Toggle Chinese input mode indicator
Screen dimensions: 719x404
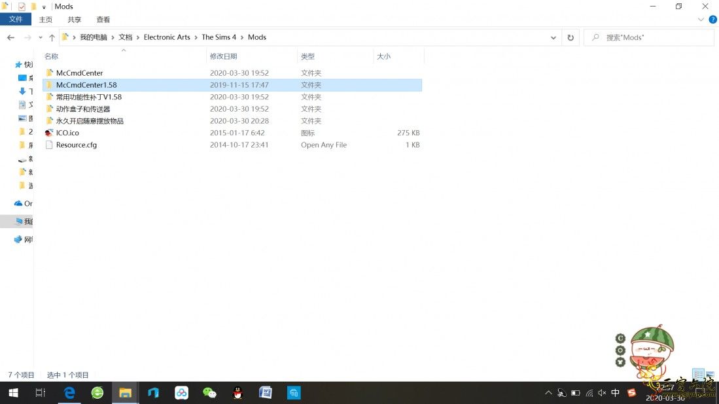tap(616, 392)
